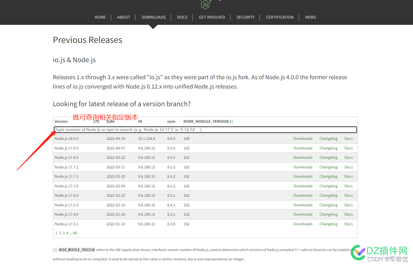Screen dimensions: 413x265
Task: Open the GET INVOLVED nav item
Action: tap(212, 17)
